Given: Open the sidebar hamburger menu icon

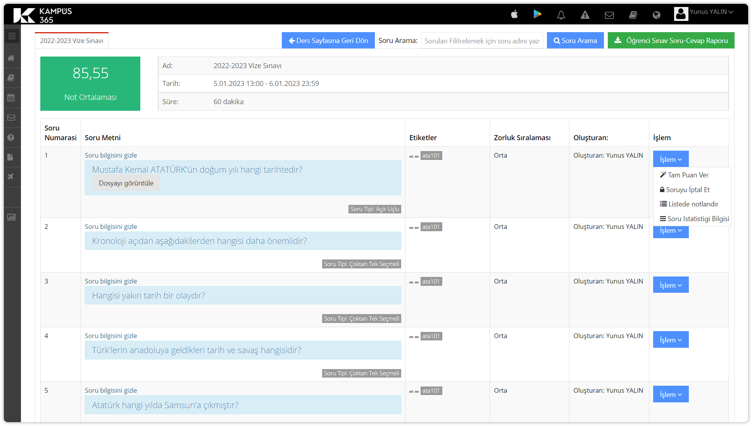Looking at the screenshot, I should pos(12,36).
